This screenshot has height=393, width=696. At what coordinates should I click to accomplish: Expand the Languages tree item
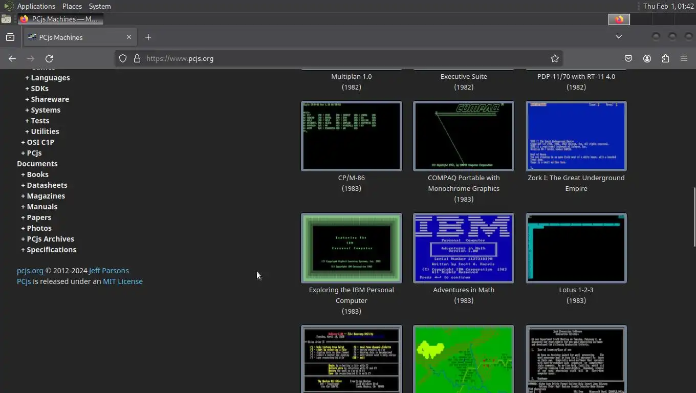tap(48, 78)
